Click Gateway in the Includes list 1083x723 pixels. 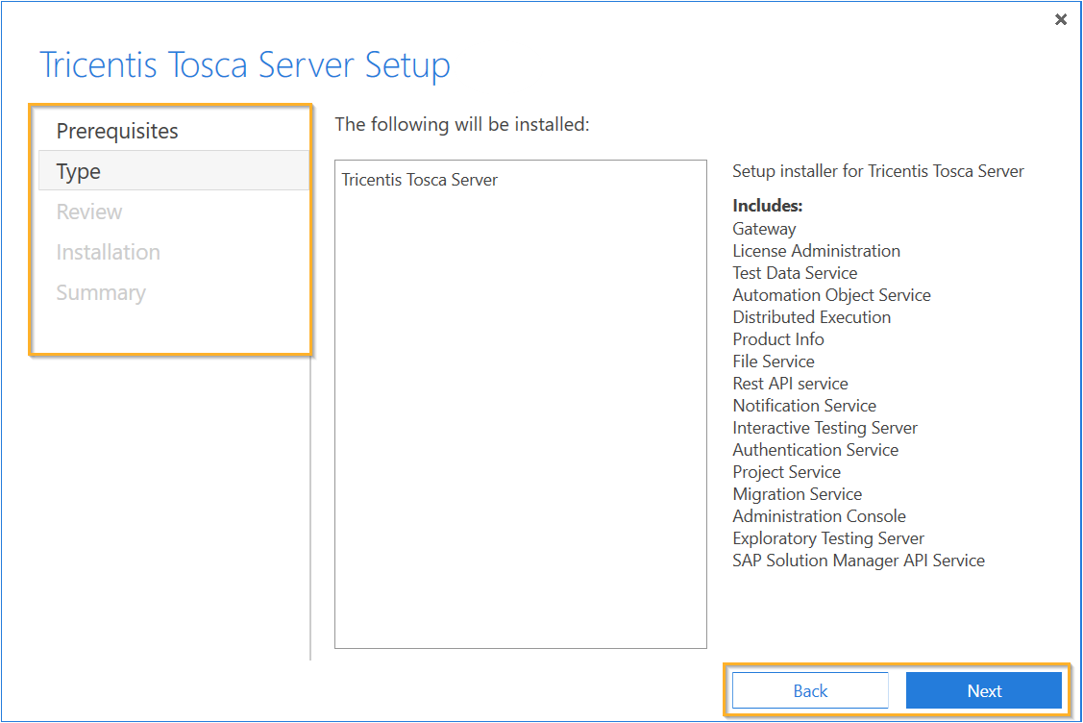pyautogui.click(x=764, y=229)
